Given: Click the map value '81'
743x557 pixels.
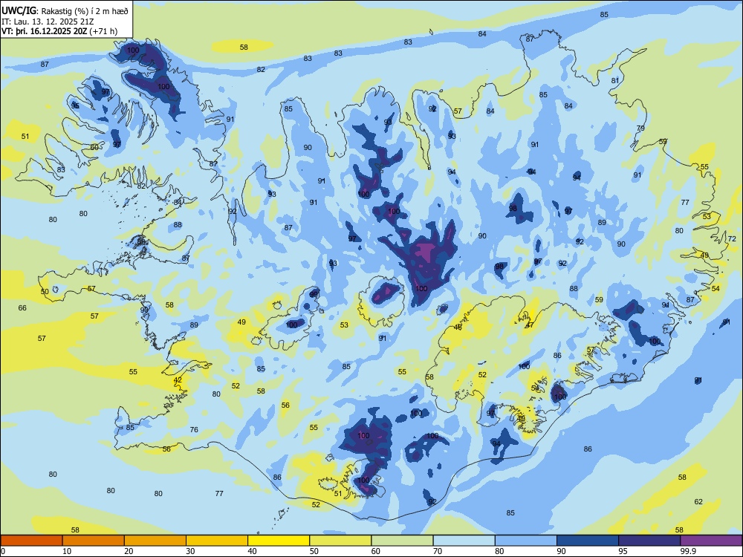Looking at the screenshot, I should click(615, 80).
